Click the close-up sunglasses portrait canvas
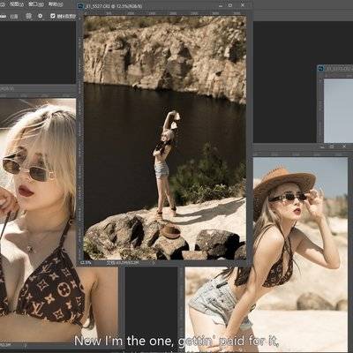The image size is (353, 353). 38,220
